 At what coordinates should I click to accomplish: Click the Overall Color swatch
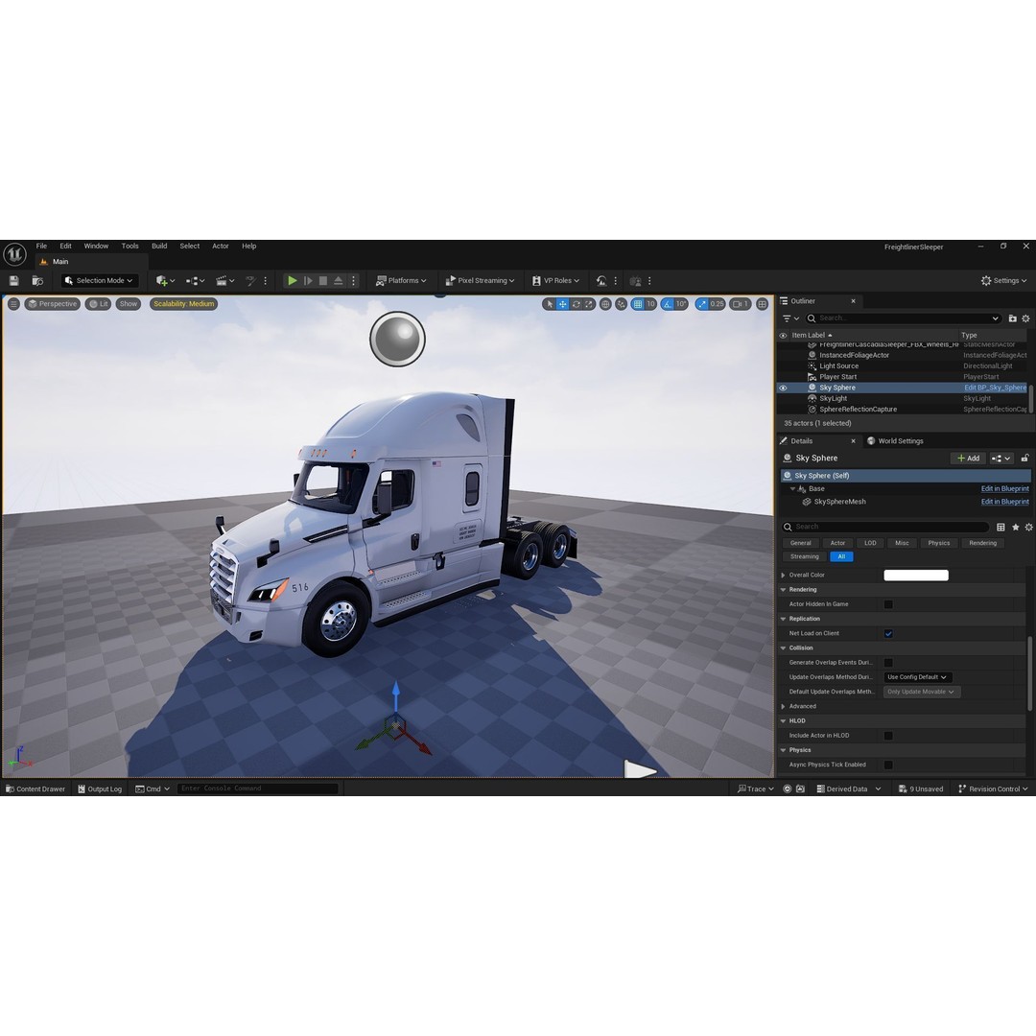(915, 575)
